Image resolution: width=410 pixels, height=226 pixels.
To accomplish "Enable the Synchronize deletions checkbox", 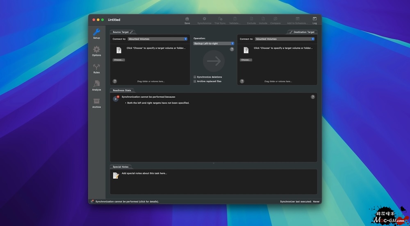I will tap(195, 77).
